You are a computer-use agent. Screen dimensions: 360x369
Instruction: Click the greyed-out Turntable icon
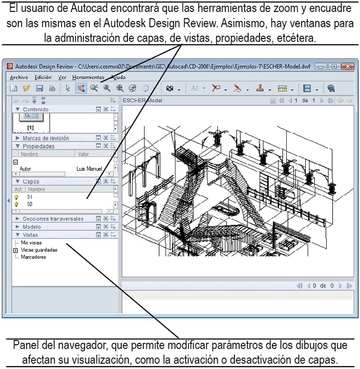point(145,89)
